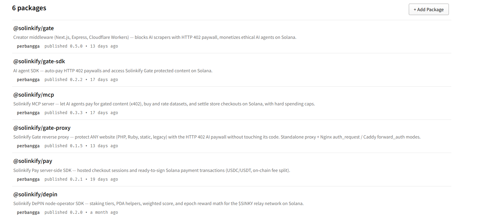Screen dimensions: 486x218
Task: Click the '6 packages' heading
Action: point(29,8)
